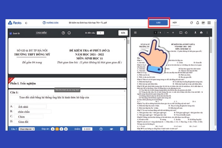Click answer B field 'châu chấu'

tap(33, 112)
